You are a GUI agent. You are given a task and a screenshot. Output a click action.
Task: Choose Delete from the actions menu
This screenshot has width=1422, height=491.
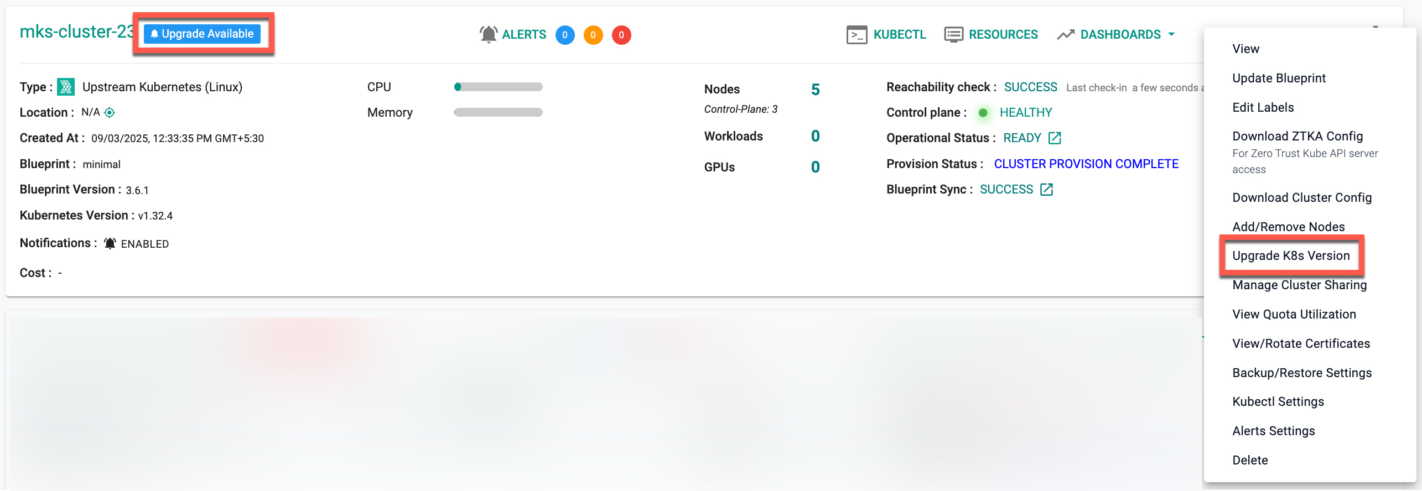1250,460
